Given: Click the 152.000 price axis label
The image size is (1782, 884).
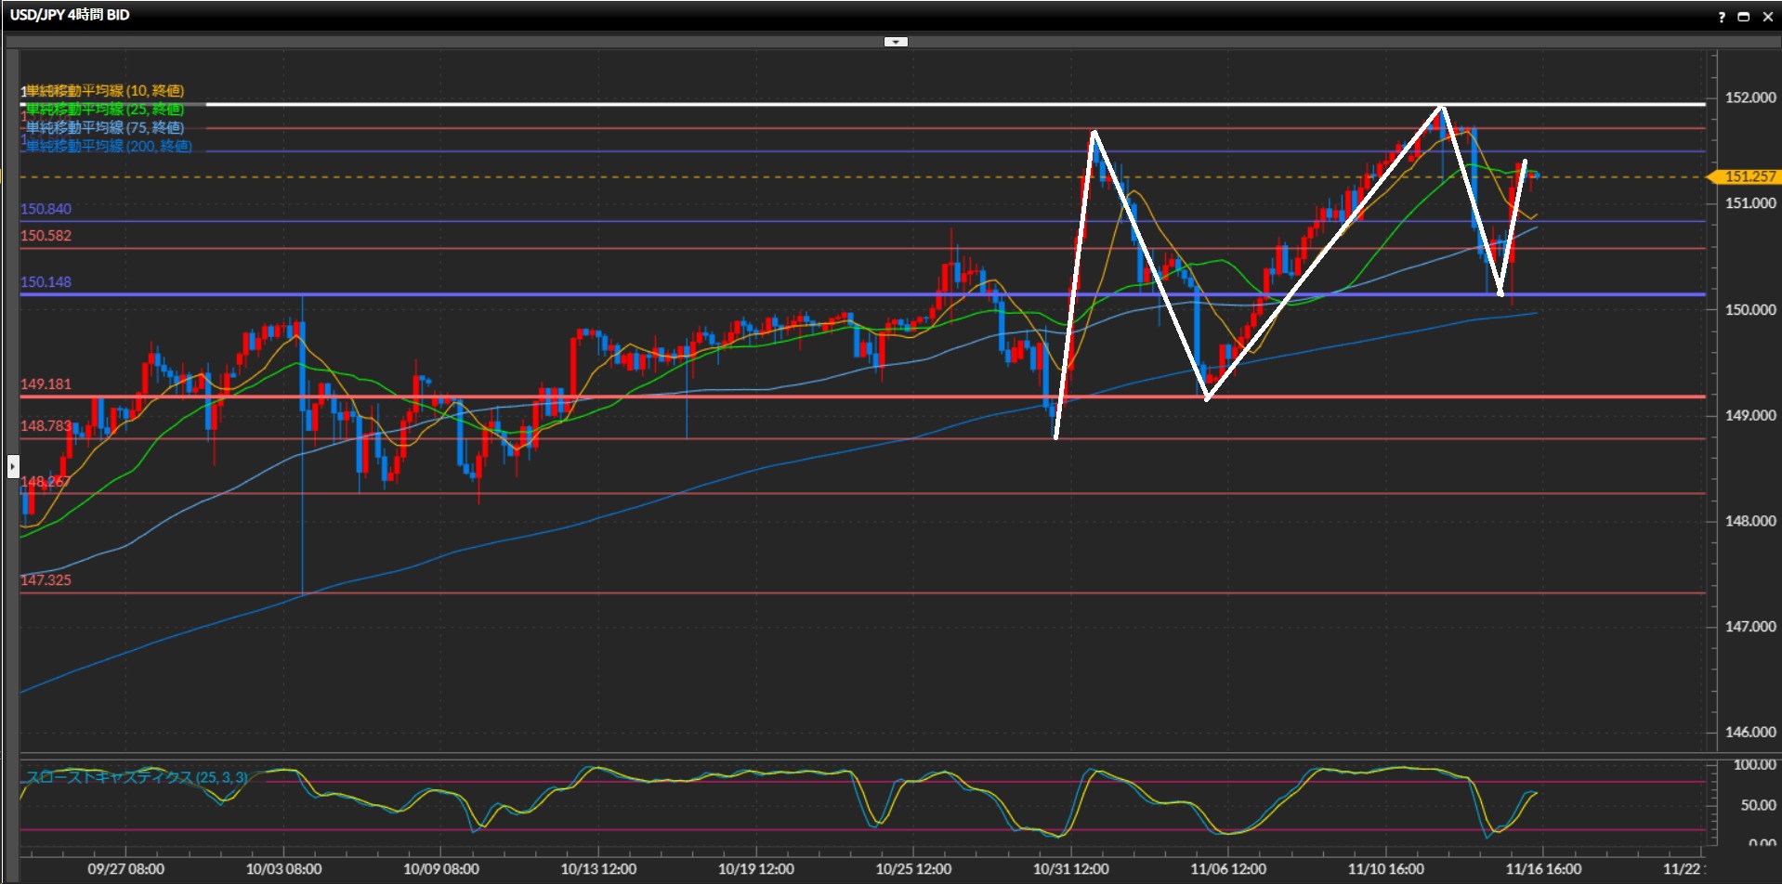Looking at the screenshot, I should point(1750,97).
